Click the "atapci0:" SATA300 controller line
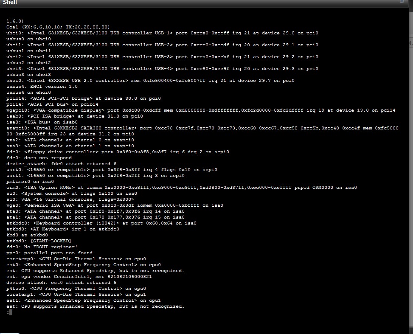Screen dimensions: 413x334 [x=202, y=131]
